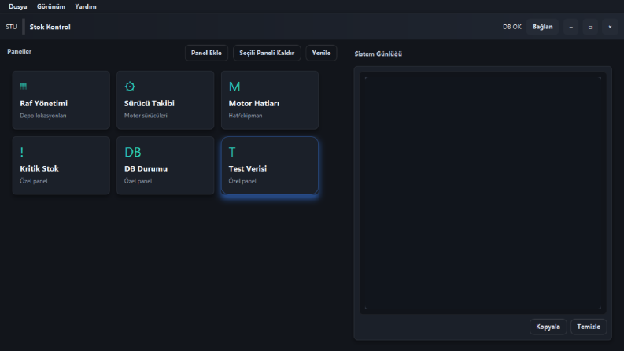Click Özel panel subtitle under Kritik Stok

click(33, 181)
